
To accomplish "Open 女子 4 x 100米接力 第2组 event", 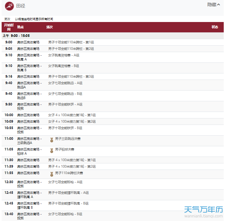I will (x=72, y=122).
